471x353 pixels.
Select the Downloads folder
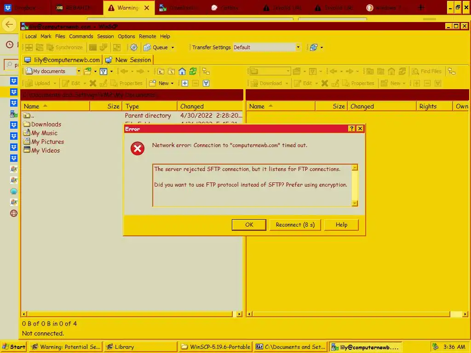coord(42,124)
